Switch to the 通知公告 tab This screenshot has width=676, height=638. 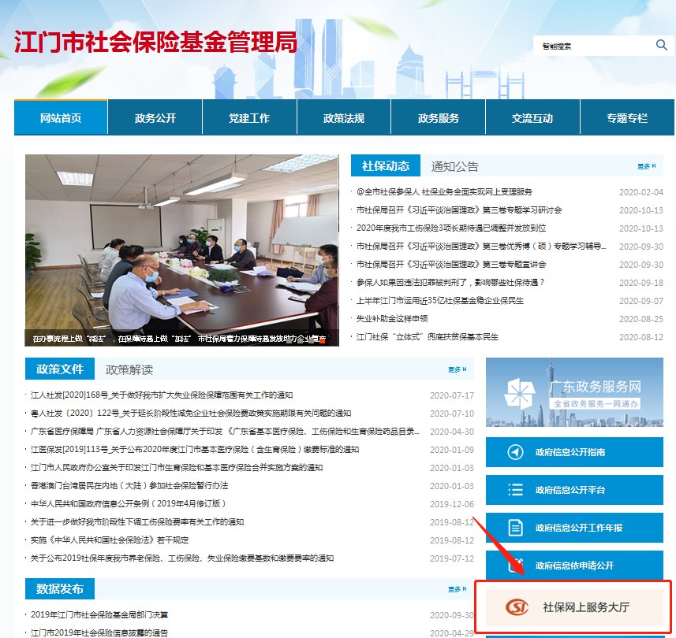tap(455, 166)
